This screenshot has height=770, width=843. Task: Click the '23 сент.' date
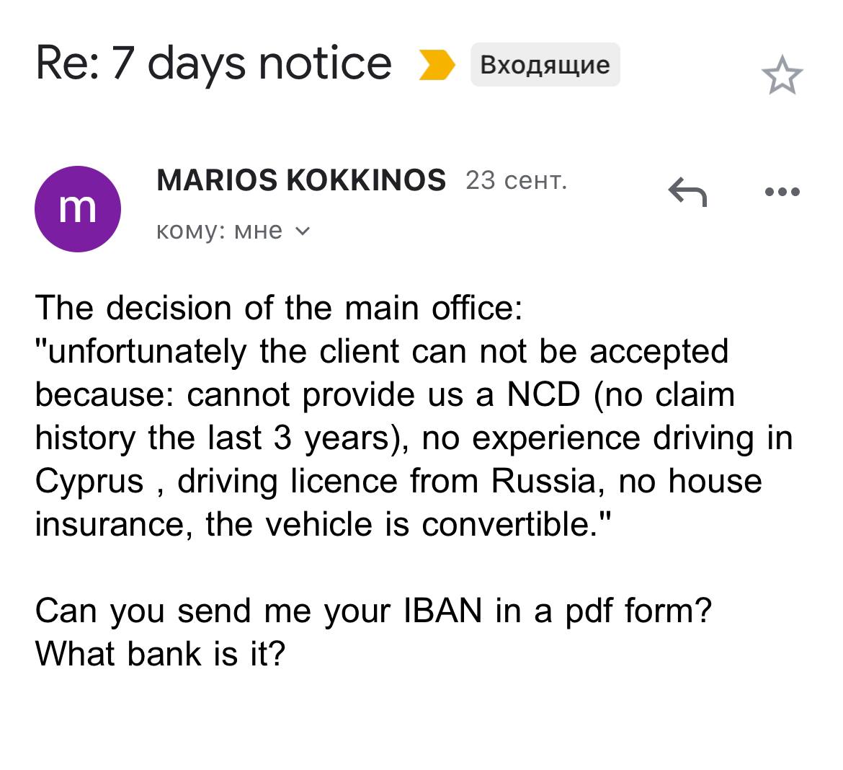tap(516, 180)
